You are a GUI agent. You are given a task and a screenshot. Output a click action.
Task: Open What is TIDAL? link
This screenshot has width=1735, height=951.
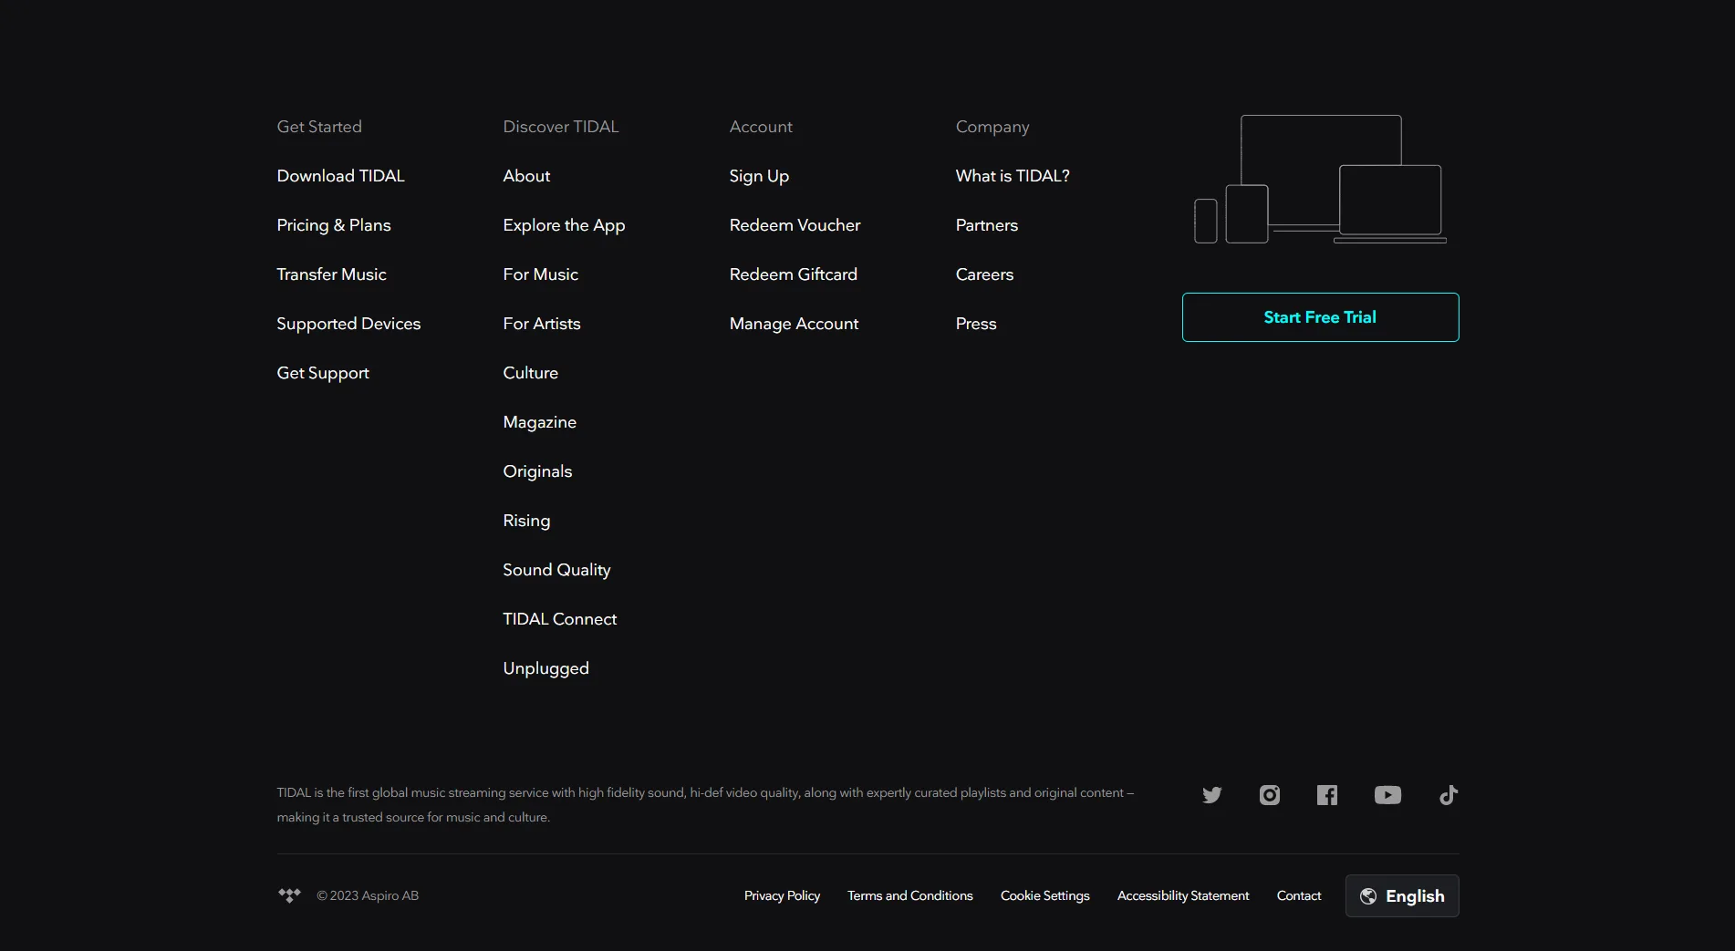(1013, 176)
